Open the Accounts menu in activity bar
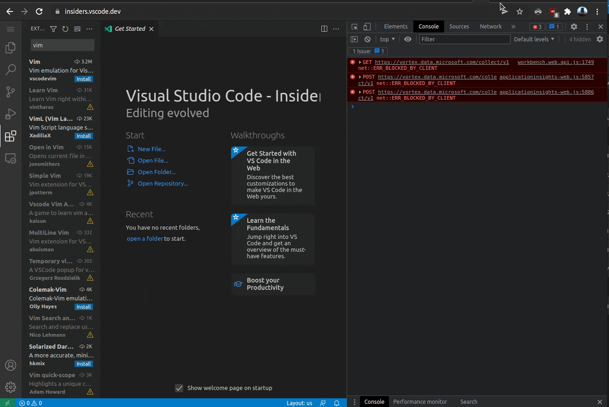The image size is (609, 407). [x=11, y=365]
